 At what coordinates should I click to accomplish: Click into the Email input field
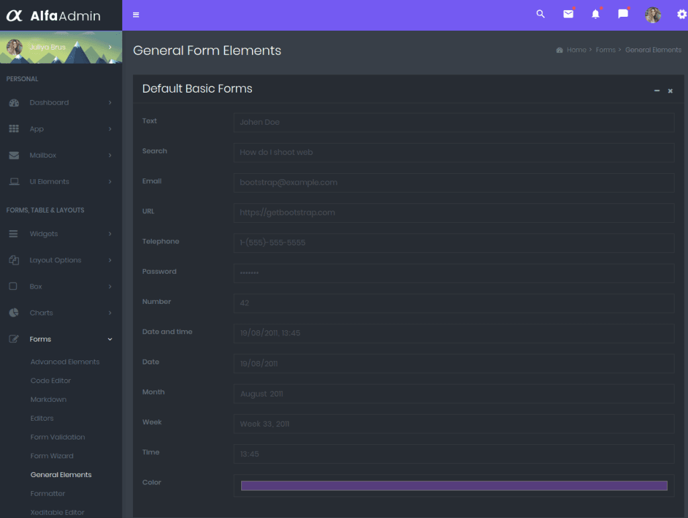[x=454, y=183]
